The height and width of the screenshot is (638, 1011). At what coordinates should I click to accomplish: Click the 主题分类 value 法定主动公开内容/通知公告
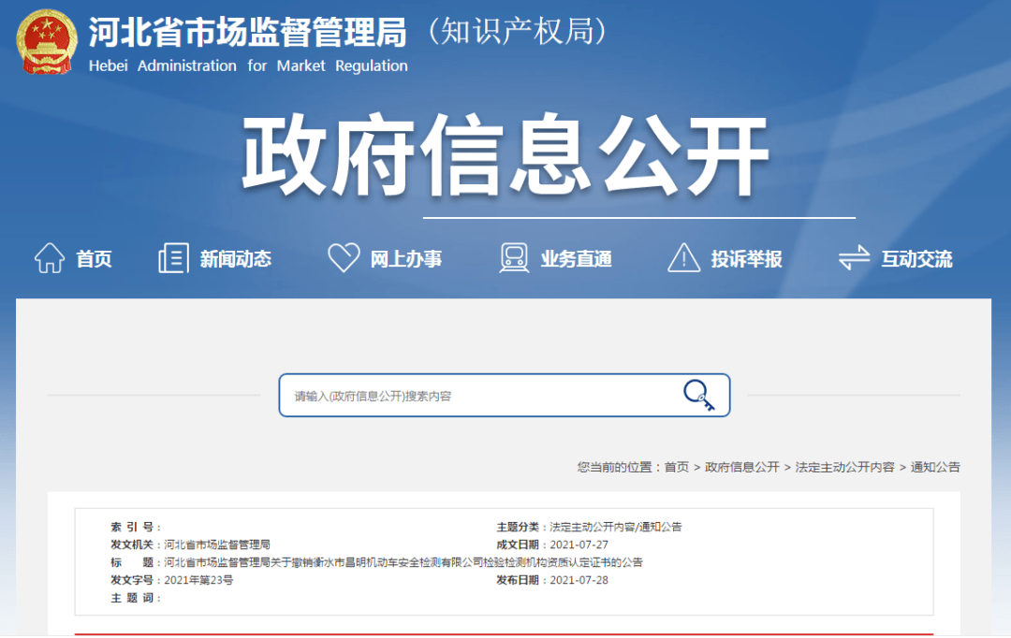click(616, 527)
